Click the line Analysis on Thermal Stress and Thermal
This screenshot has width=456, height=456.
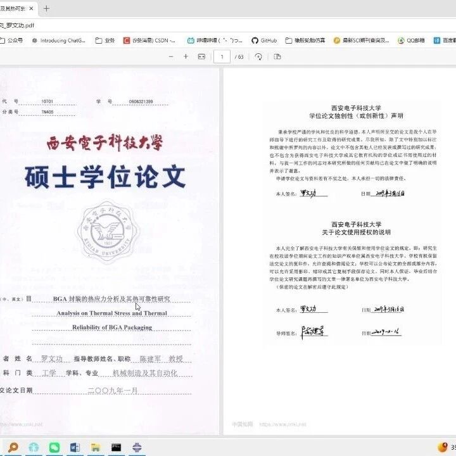click(111, 313)
